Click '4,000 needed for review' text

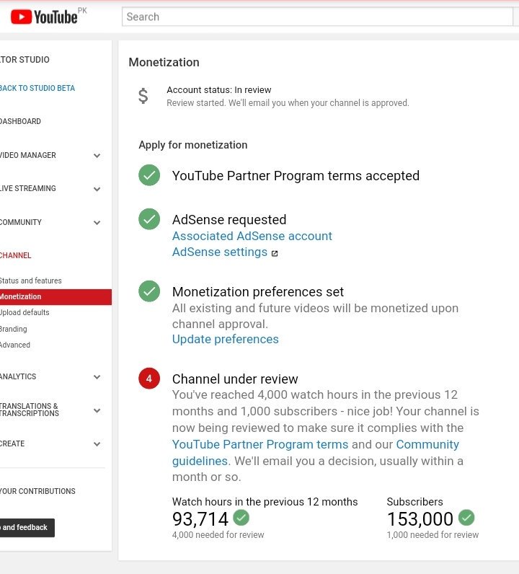tap(218, 535)
